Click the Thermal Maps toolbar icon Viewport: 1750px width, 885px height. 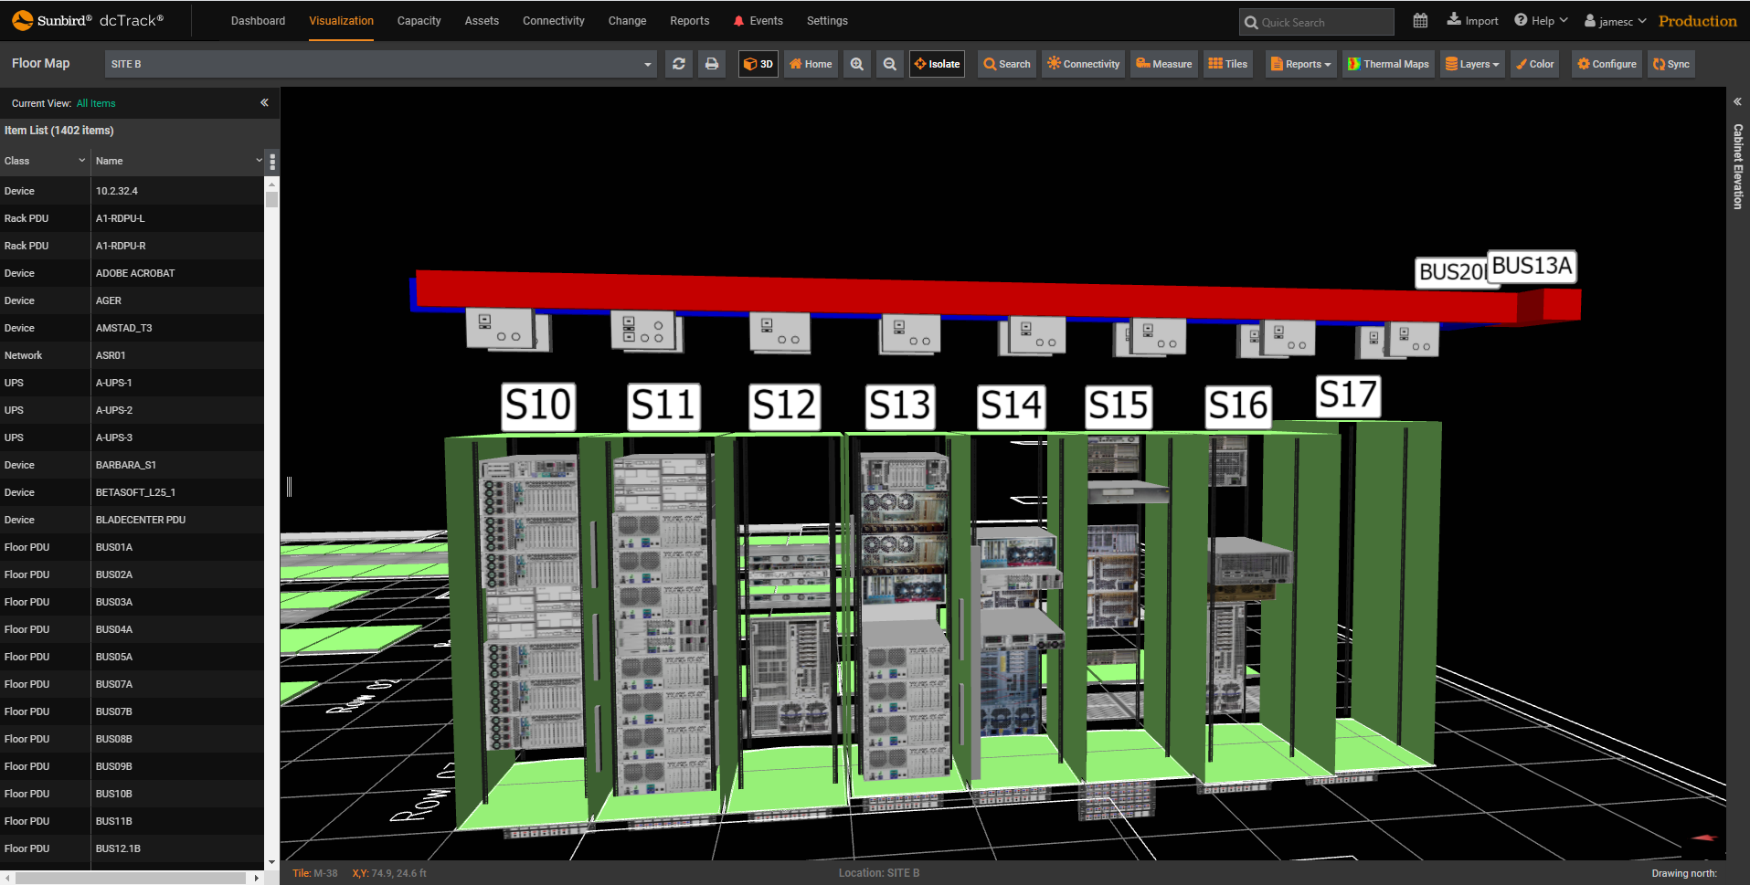[1387, 64]
